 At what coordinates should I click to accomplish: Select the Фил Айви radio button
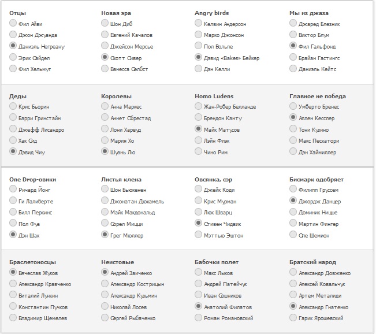click(13, 24)
